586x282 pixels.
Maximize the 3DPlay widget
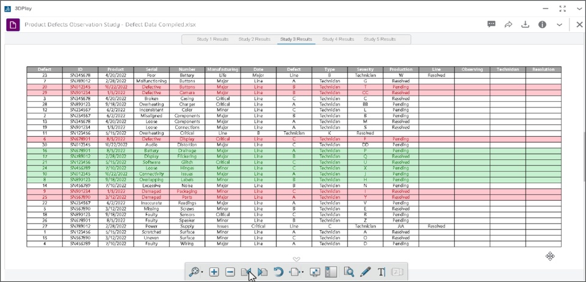click(562, 9)
